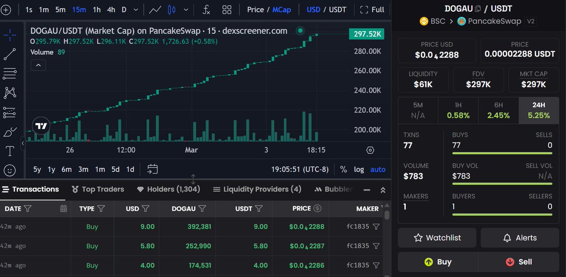Image resolution: width=566 pixels, height=277 pixels.
Task: Minimize the transactions panel dash button
Action: coord(366,190)
